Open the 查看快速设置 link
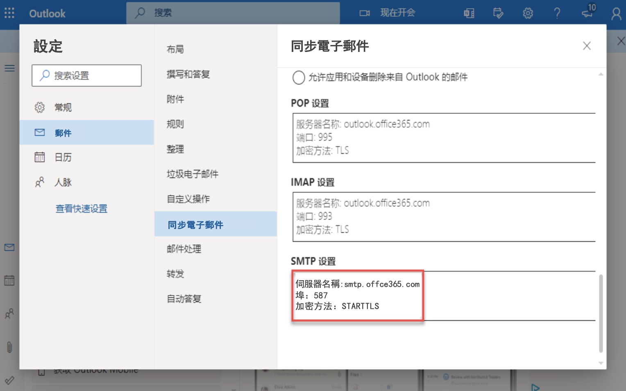The height and width of the screenshot is (391, 626). tap(82, 209)
